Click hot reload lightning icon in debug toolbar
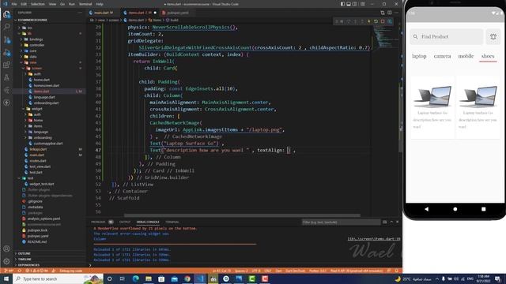 [x=369, y=21]
